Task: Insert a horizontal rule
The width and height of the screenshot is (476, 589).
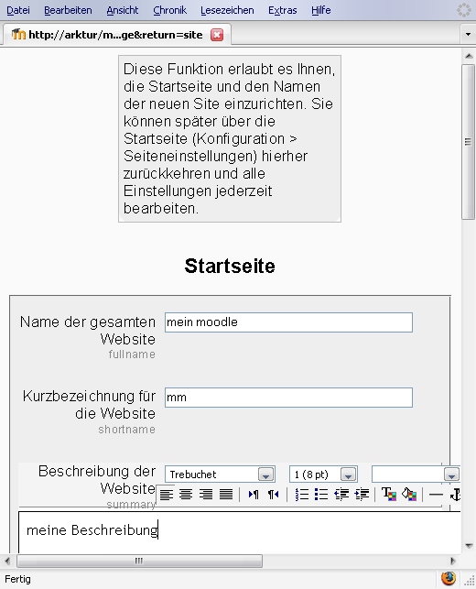Action: pos(436,495)
